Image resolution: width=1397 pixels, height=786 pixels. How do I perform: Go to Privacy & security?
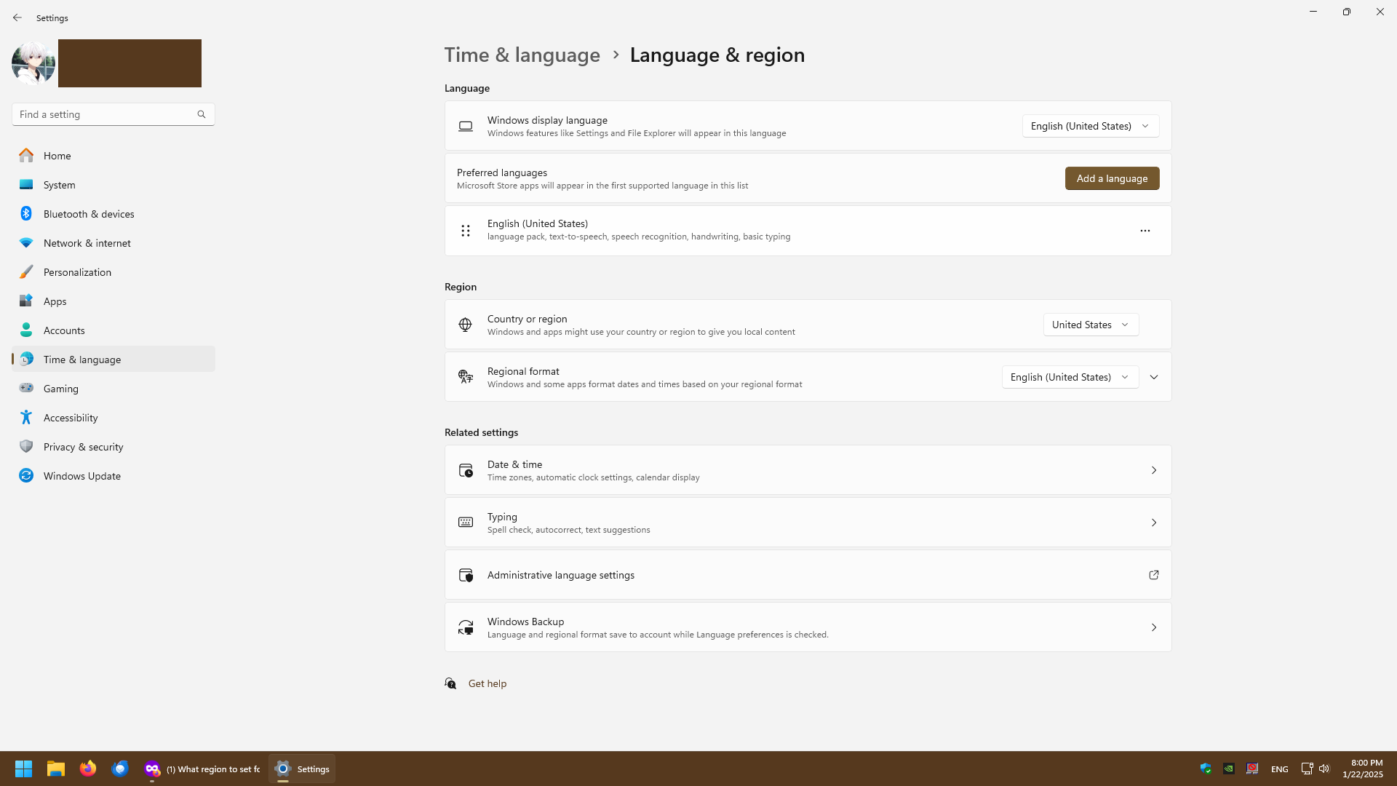pyautogui.click(x=114, y=447)
